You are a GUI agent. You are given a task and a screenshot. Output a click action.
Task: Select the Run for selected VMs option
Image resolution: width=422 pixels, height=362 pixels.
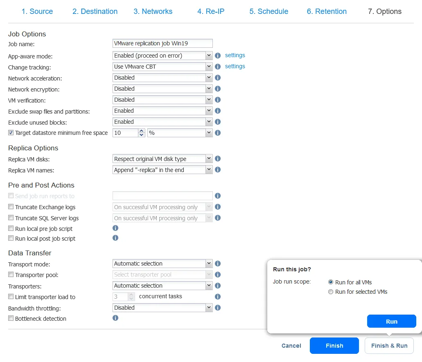point(330,292)
